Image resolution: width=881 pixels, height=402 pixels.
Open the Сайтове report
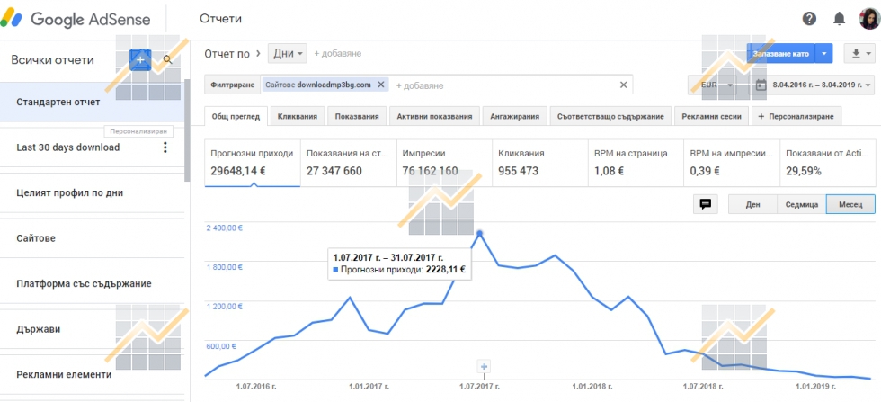coord(92,238)
